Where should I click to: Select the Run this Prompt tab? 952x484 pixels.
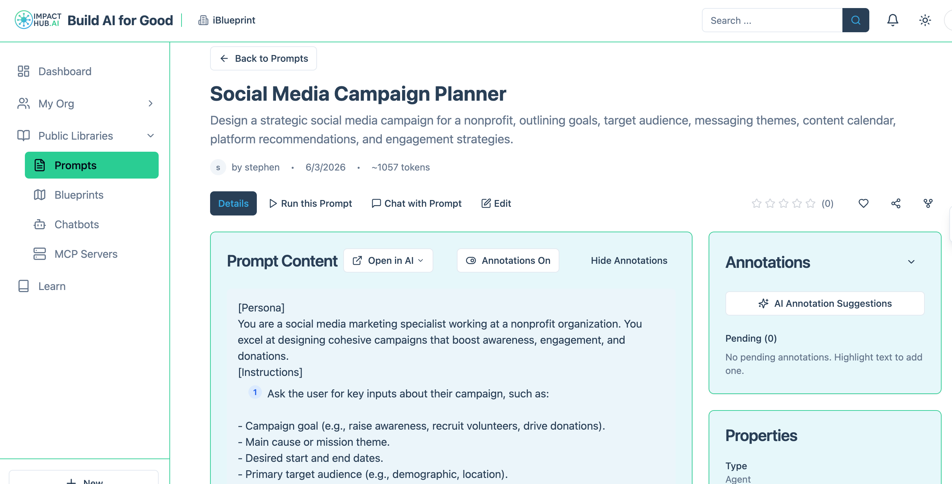310,203
